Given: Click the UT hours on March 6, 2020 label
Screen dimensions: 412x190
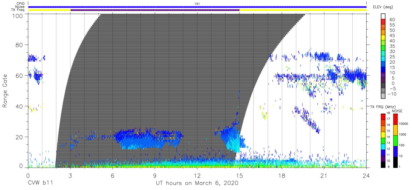Looking at the screenshot, I should [197, 183].
